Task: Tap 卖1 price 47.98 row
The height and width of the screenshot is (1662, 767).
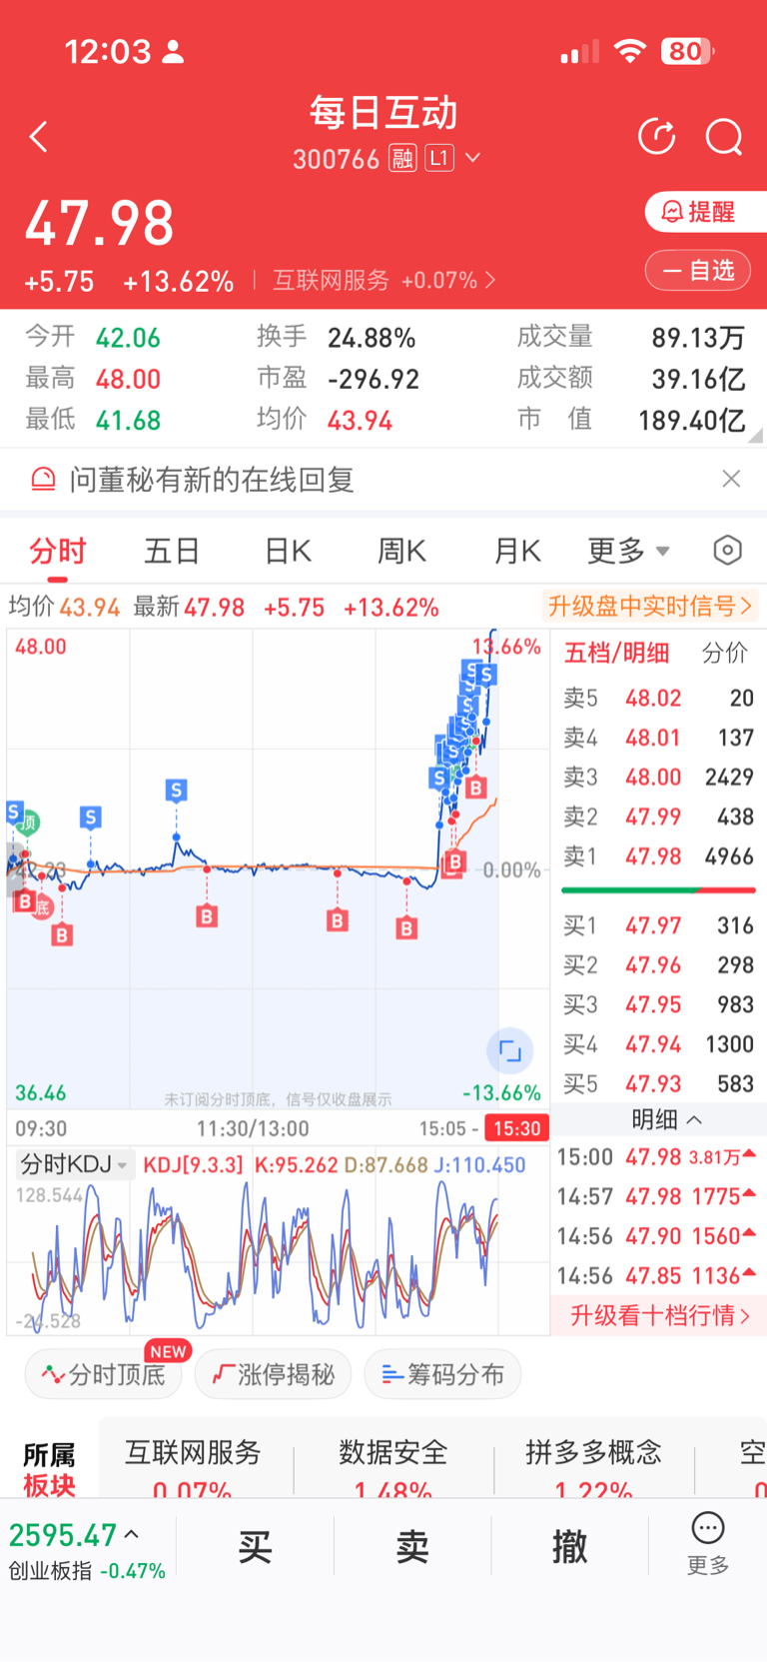Action: pyautogui.click(x=658, y=856)
